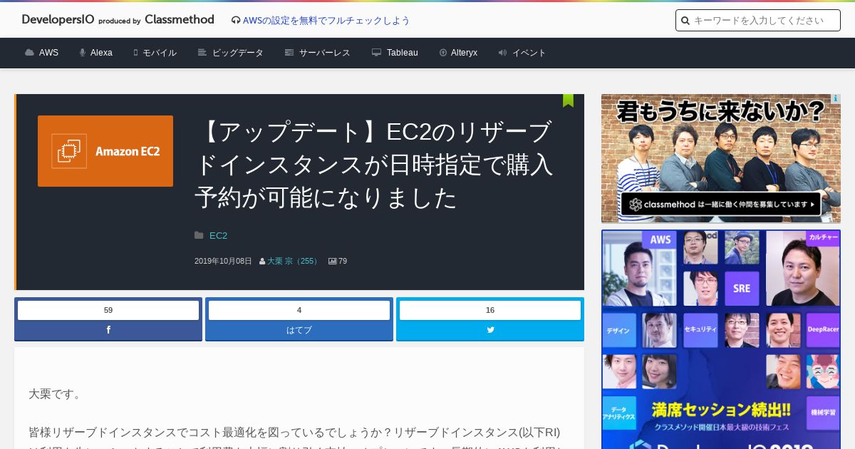The width and height of the screenshot is (855, 449).
Task: Click the publish date 2019年10月08日
Action: [223, 262]
